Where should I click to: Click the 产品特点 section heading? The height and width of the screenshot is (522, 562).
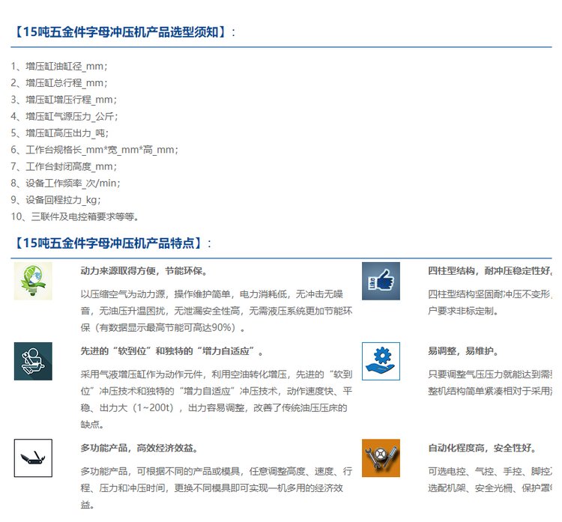[x=112, y=243]
